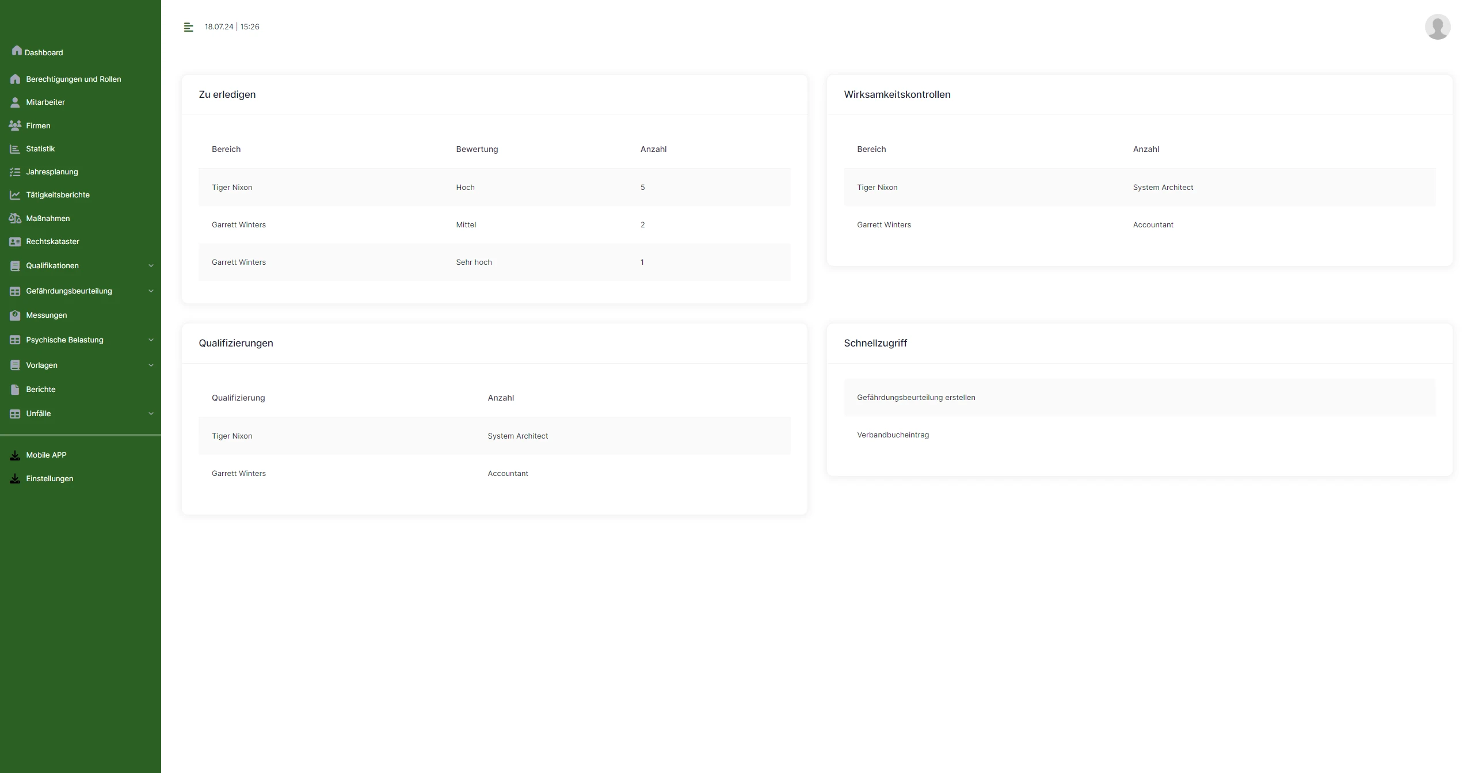Click the Mitarbeiter person icon
1467x773 pixels.
tap(15, 102)
